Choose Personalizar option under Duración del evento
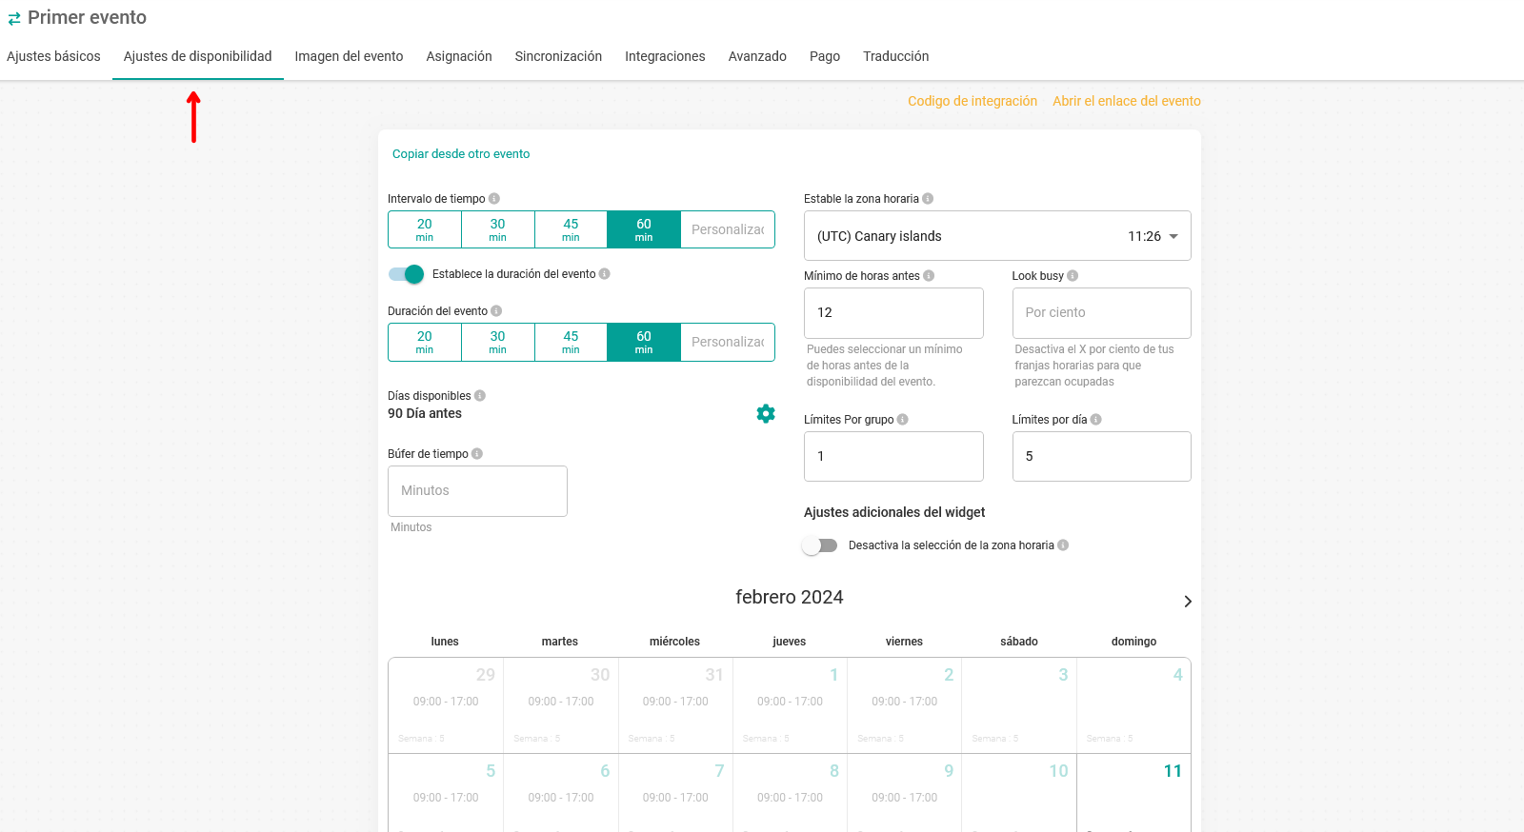The width and height of the screenshot is (1524, 832). point(728,342)
